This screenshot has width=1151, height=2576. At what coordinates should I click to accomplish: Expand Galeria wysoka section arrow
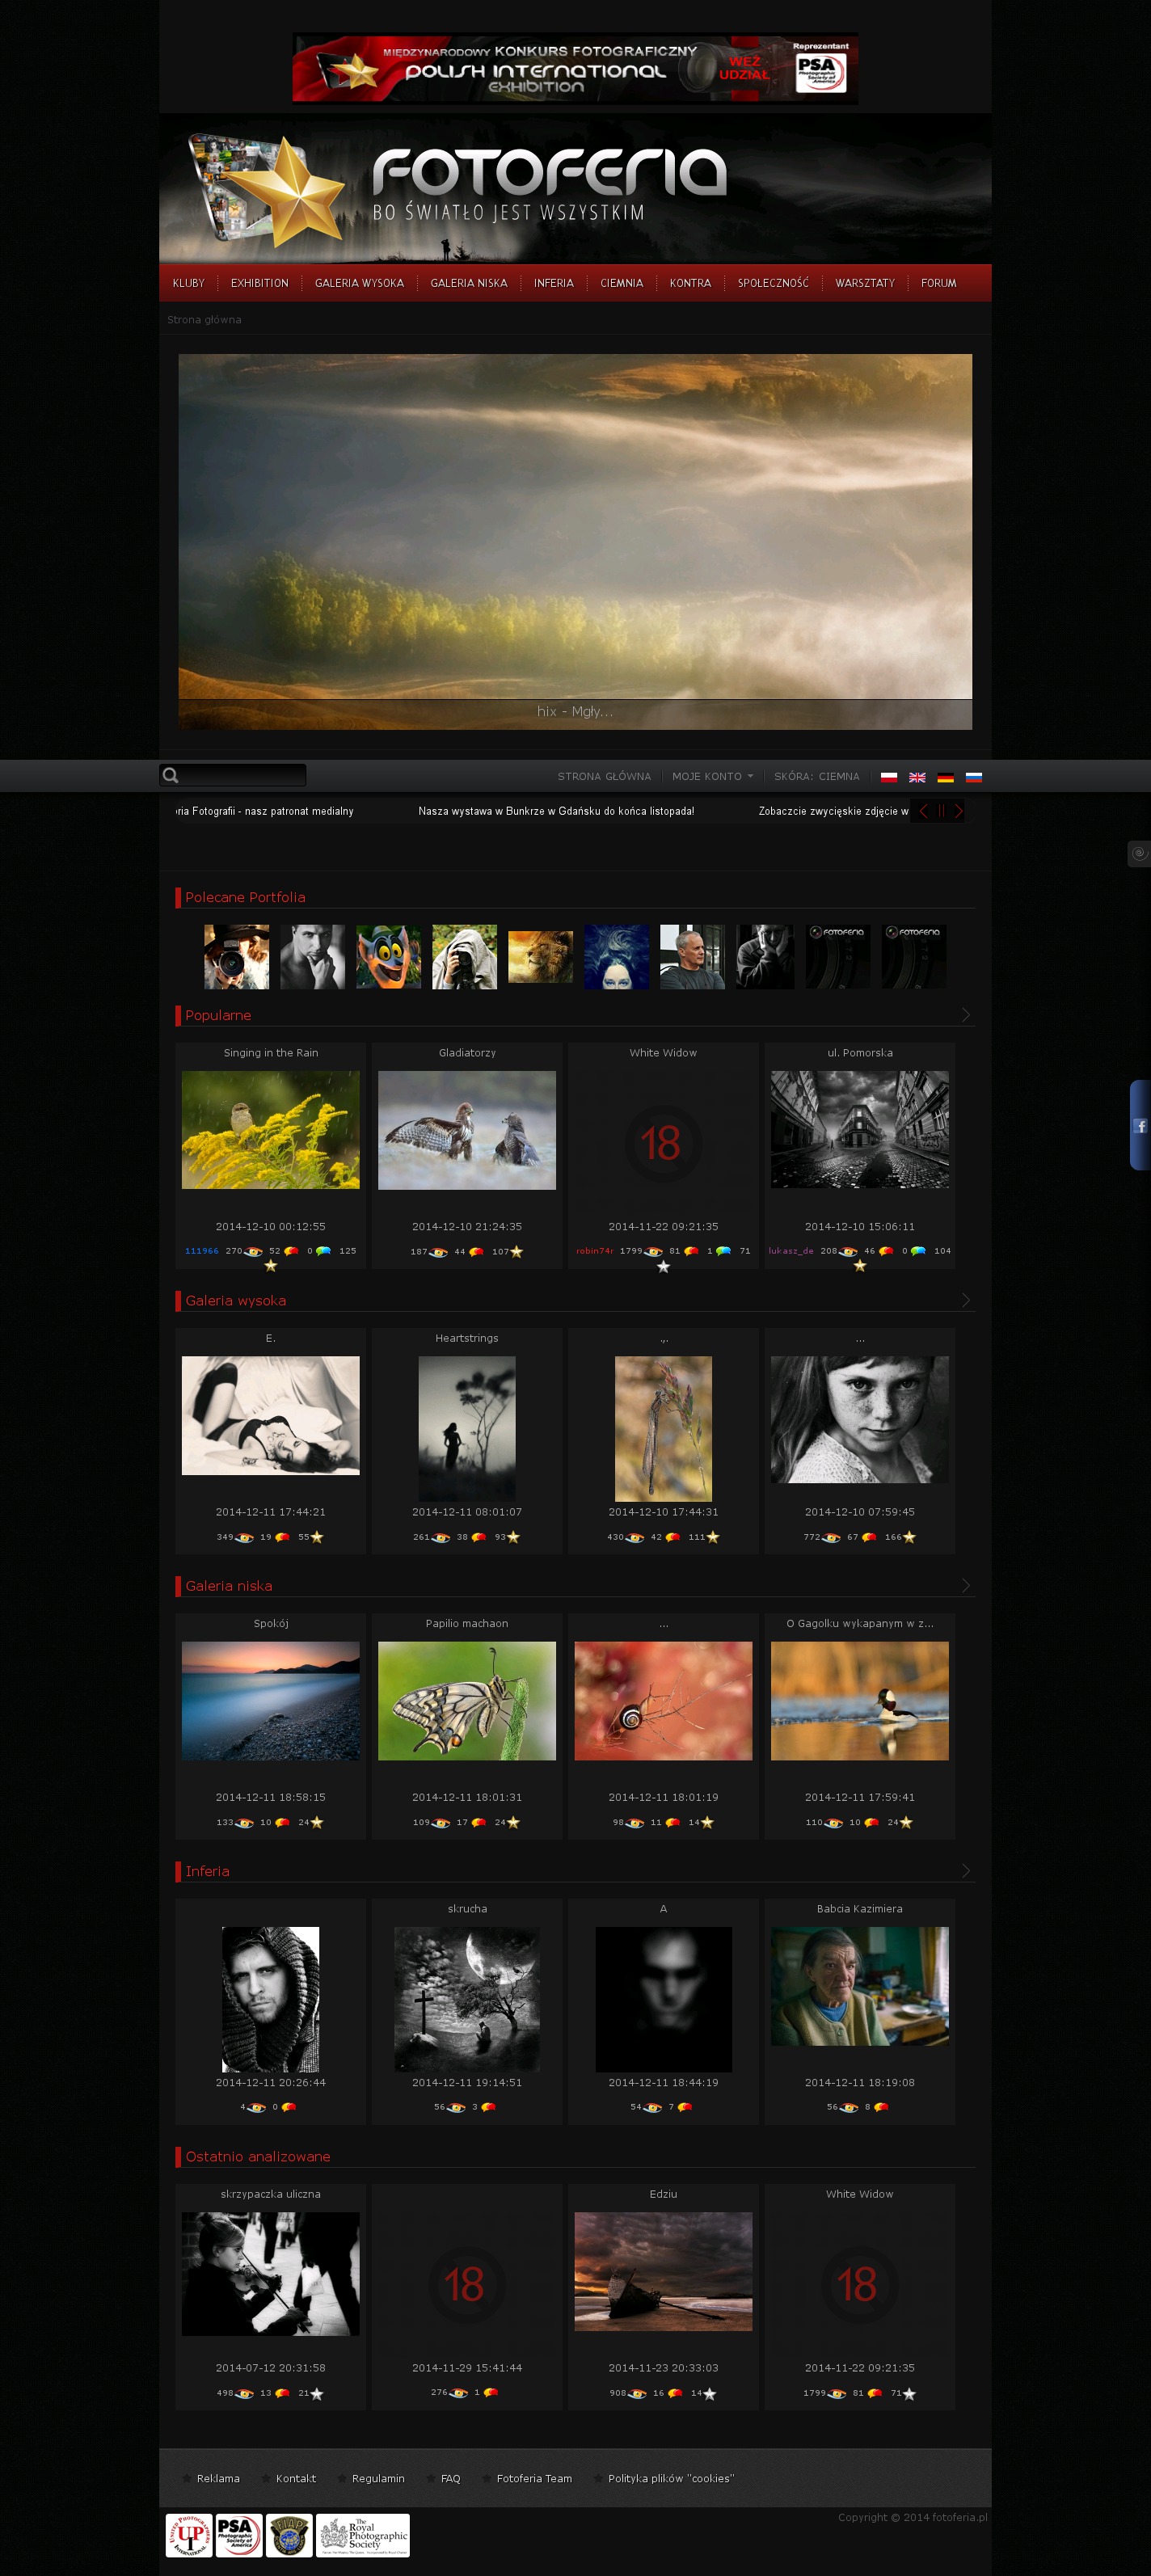point(965,1300)
